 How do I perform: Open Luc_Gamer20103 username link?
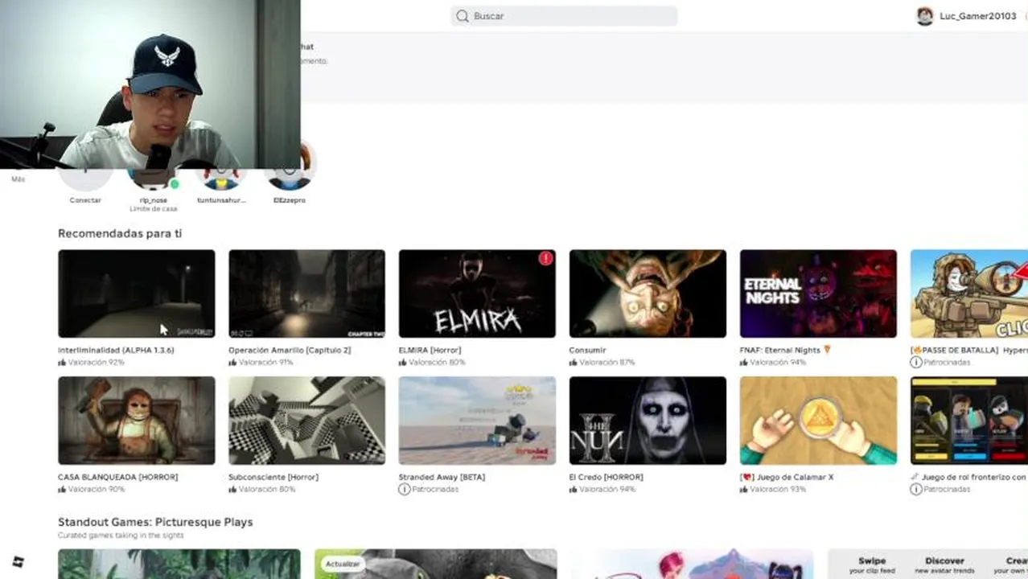977,16
